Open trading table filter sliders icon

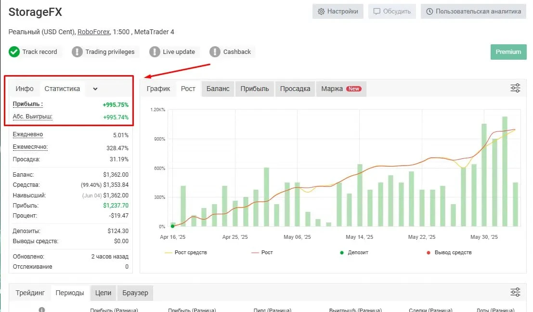point(515,292)
